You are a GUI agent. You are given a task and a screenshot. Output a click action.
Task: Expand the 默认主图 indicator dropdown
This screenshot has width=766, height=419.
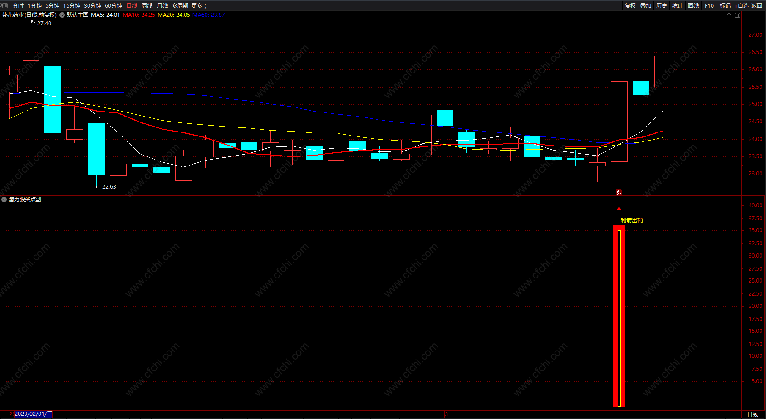point(62,15)
